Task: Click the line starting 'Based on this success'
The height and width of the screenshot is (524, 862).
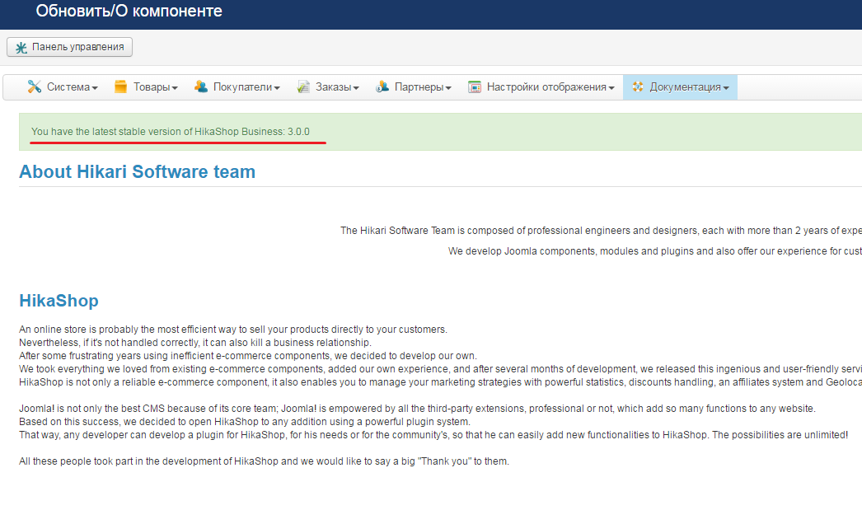Action: (x=245, y=422)
